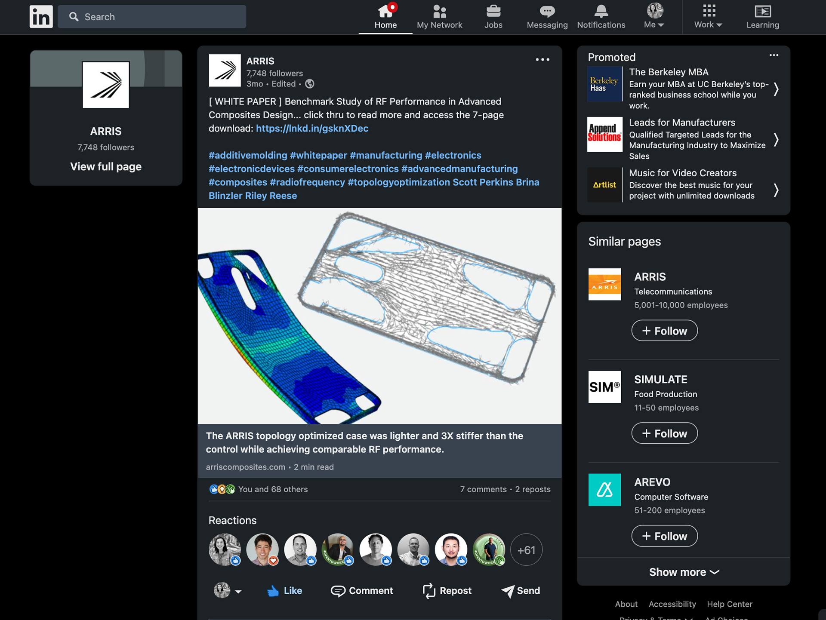
Task: Click the Repost button
Action: pyautogui.click(x=447, y=591)
